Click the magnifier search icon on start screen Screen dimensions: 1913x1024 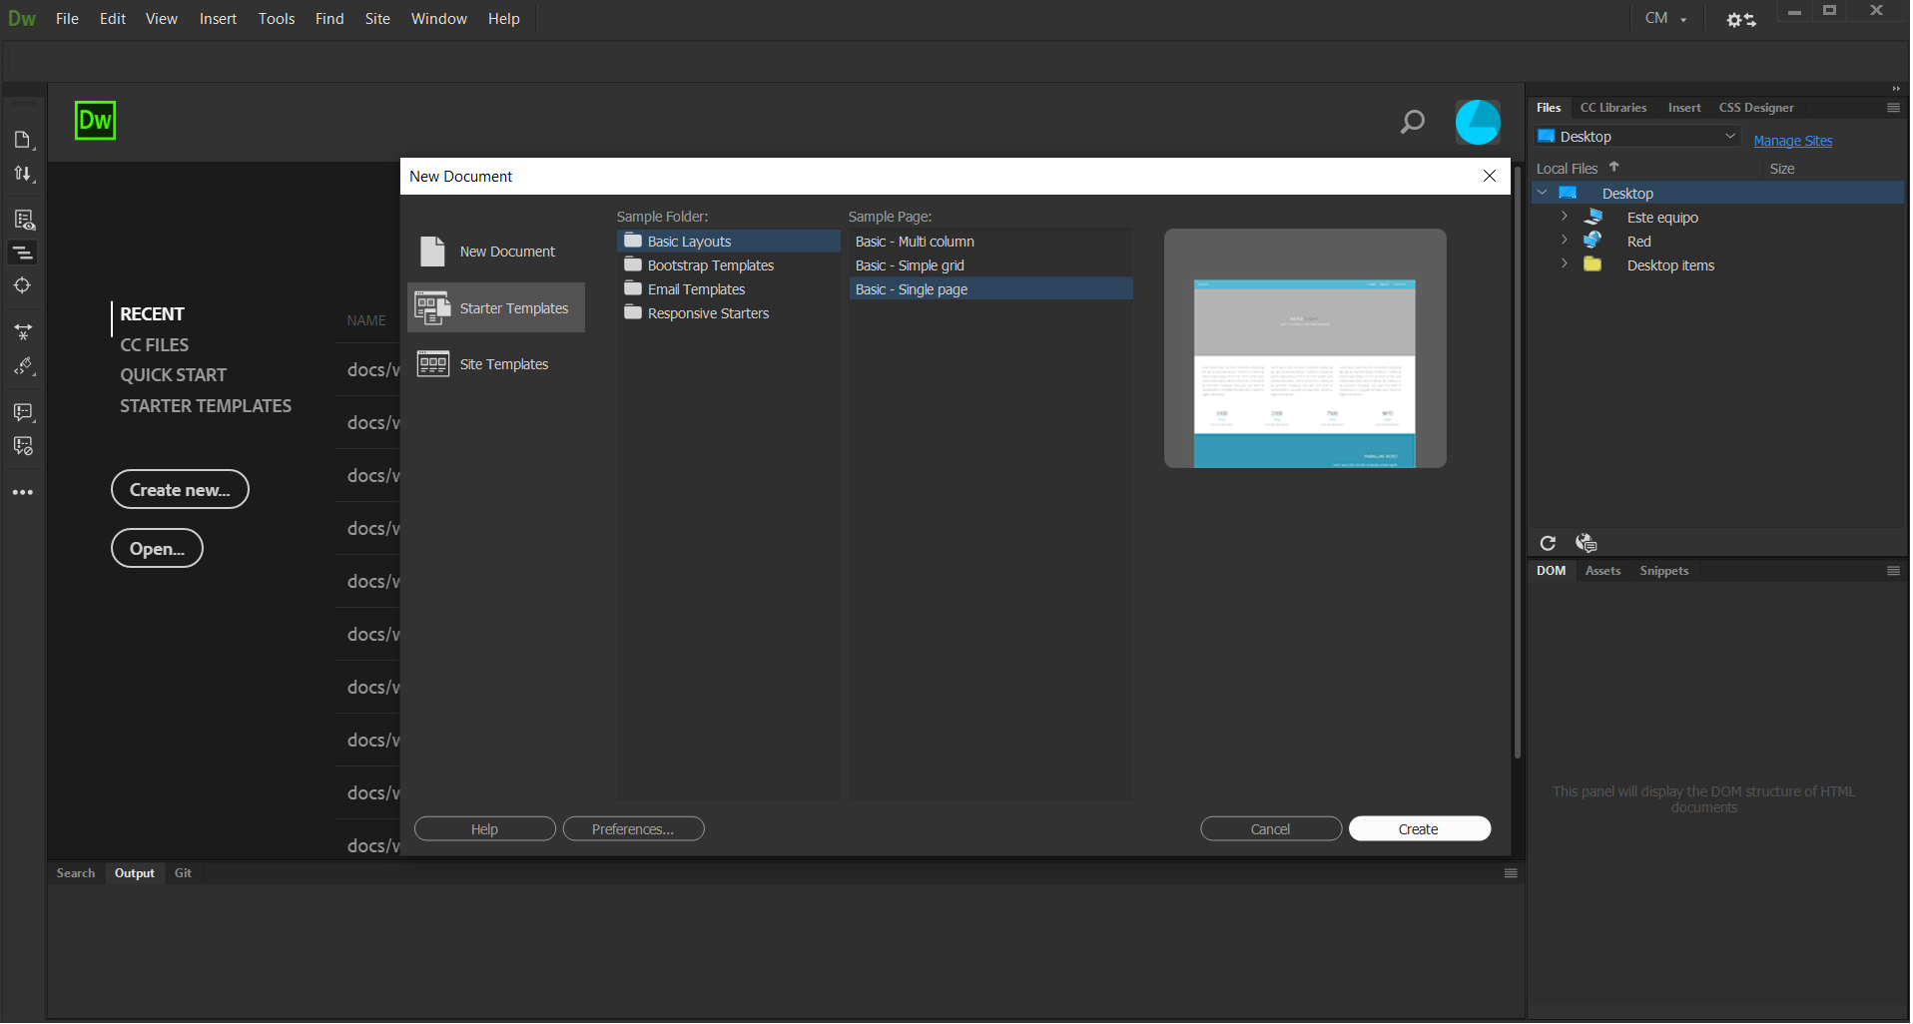[1413, 122]
